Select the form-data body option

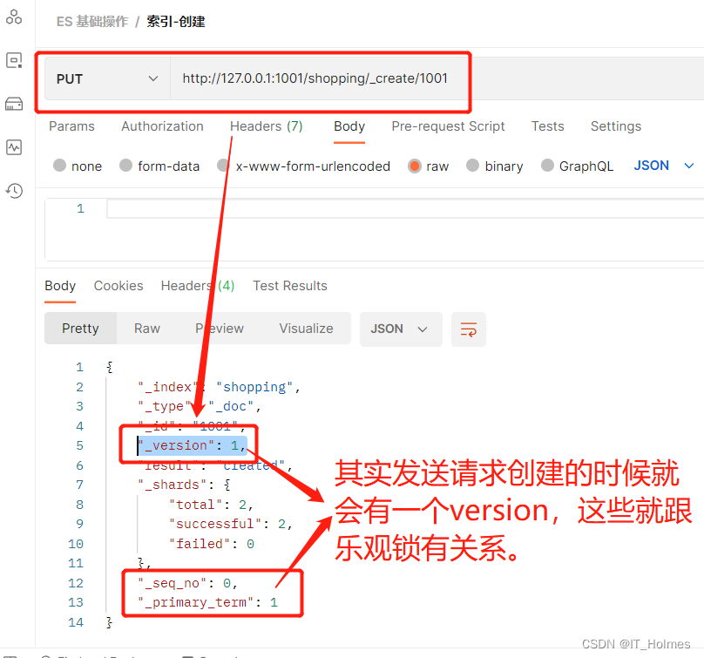159,166
